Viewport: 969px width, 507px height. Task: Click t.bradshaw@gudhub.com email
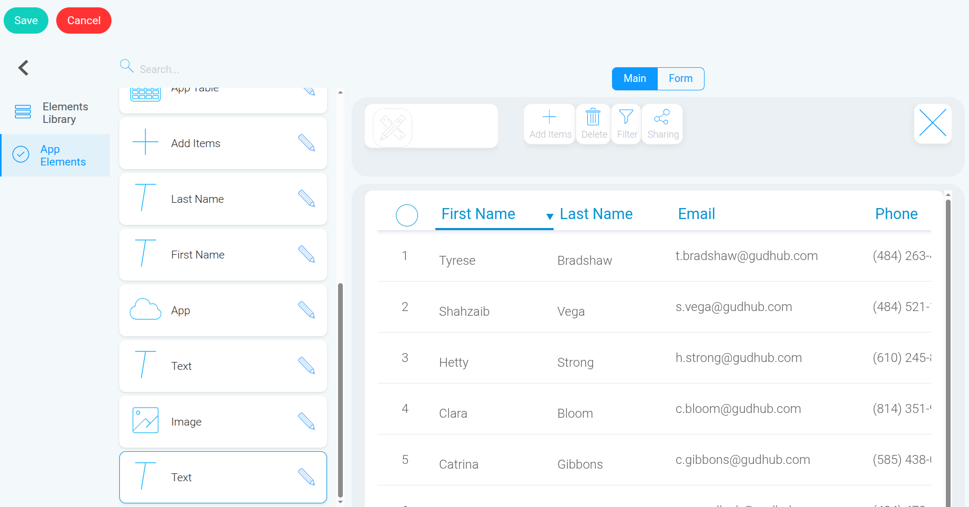[x=747, y=256]
